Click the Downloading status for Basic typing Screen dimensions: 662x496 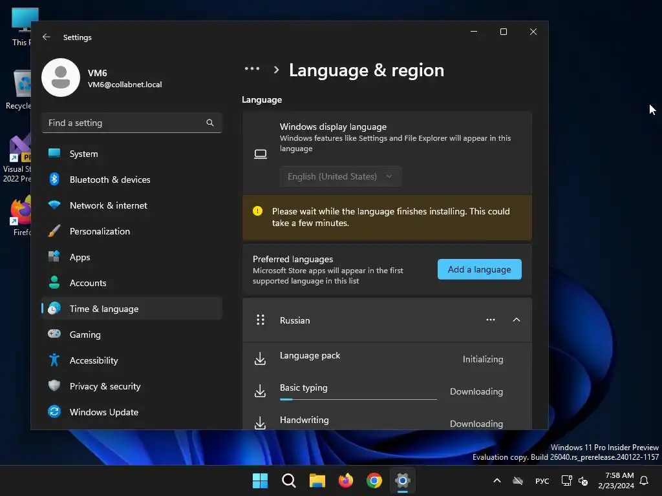(x=476, y=391)
